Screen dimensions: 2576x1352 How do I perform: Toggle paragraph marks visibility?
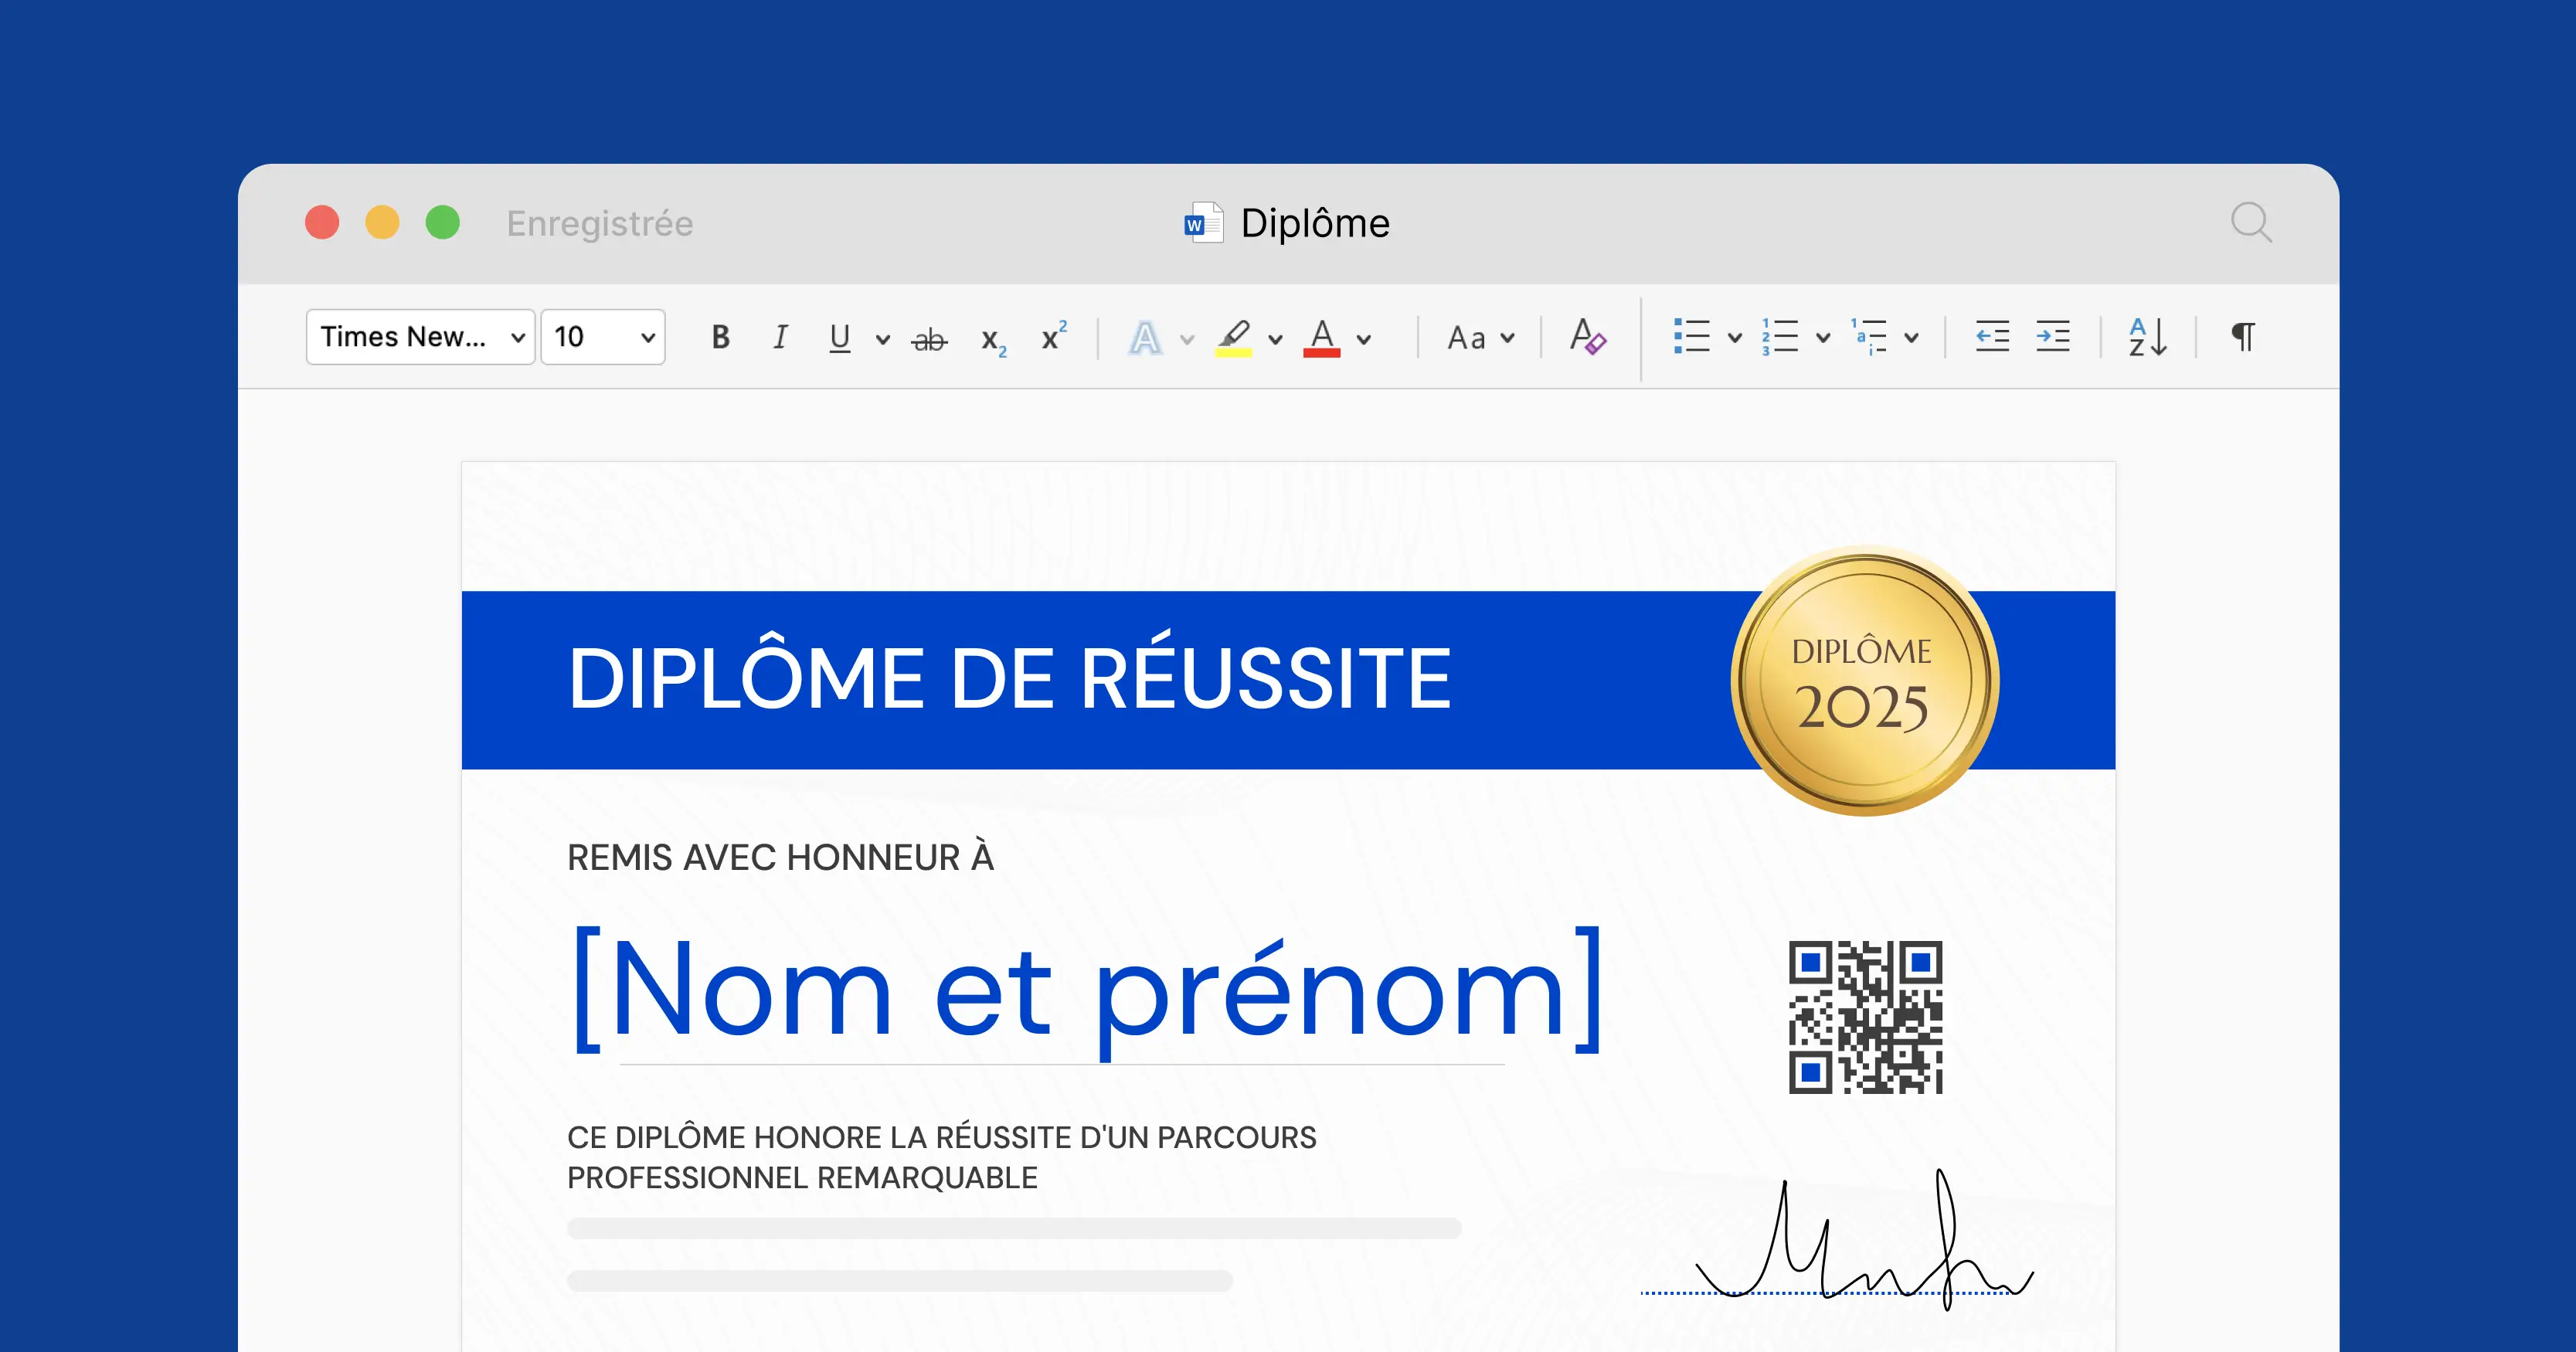(x=2242, y=338)
